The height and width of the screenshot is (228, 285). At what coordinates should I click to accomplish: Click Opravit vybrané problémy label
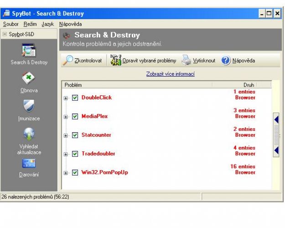point(149,61)
